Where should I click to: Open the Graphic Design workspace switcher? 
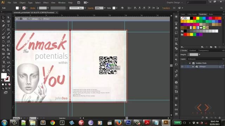[174, 2]
